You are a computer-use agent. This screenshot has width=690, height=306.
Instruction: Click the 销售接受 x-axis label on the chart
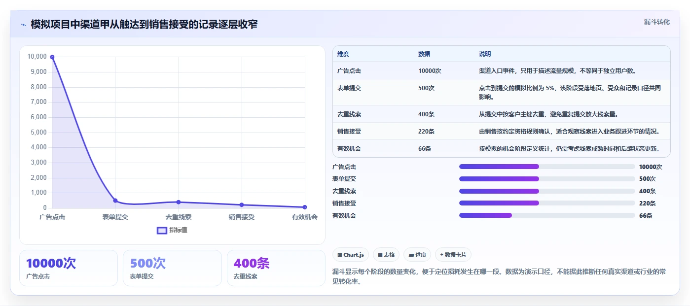click(x=242, y=217)
